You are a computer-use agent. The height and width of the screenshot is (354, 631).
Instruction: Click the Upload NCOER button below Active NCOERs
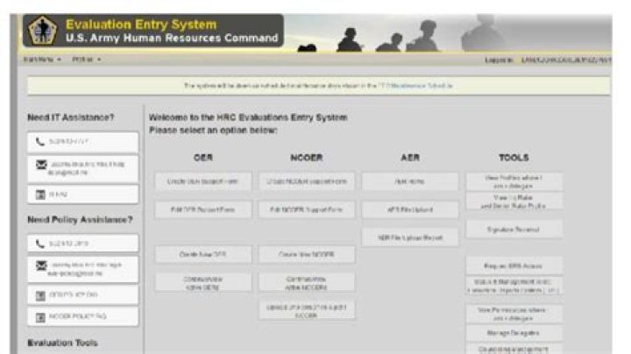coord(307,311)
